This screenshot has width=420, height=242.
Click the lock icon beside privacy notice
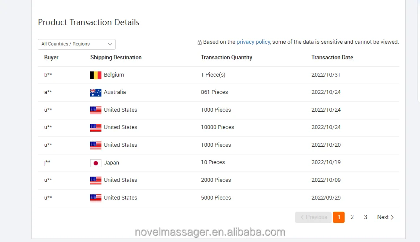(199, 42)
